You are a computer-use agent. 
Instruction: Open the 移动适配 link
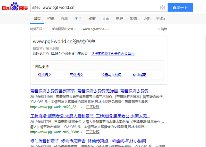[x=139, y=75]
